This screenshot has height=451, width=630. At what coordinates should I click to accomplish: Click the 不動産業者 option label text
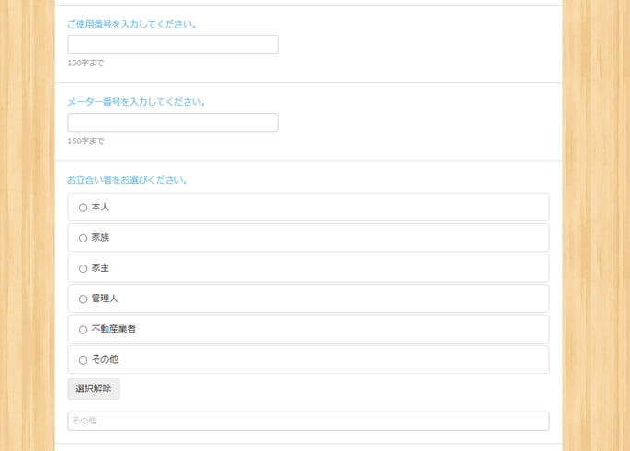pyautogui.click(x=114, y=329)
